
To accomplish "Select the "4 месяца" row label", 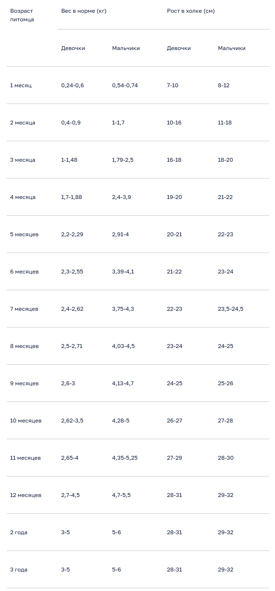I will tap(23, 197).
